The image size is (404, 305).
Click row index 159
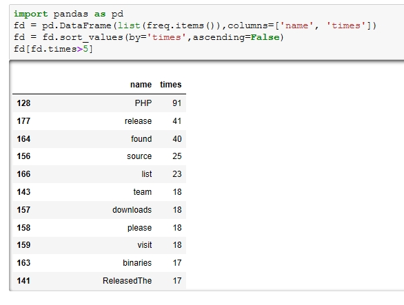23,245
